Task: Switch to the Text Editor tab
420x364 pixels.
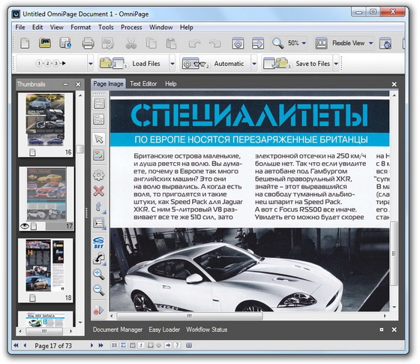Action: coord(143,84)
